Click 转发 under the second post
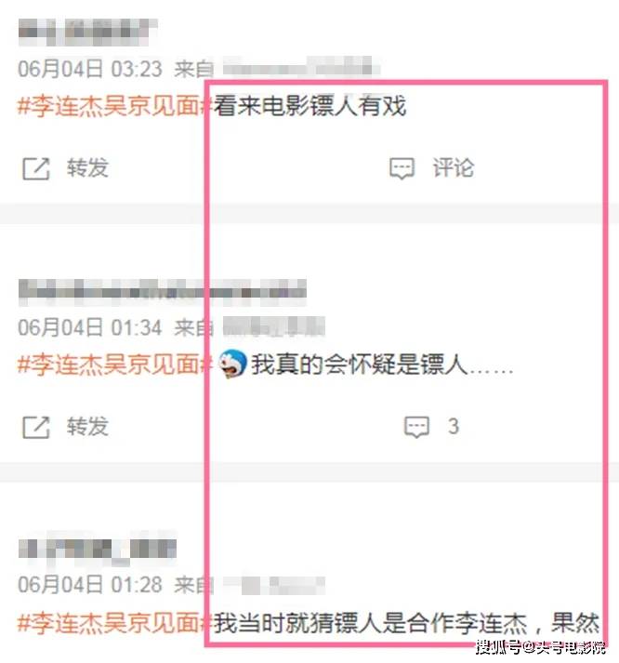The image size is (619, 663). pyautogui.click(x=88, y=426)
